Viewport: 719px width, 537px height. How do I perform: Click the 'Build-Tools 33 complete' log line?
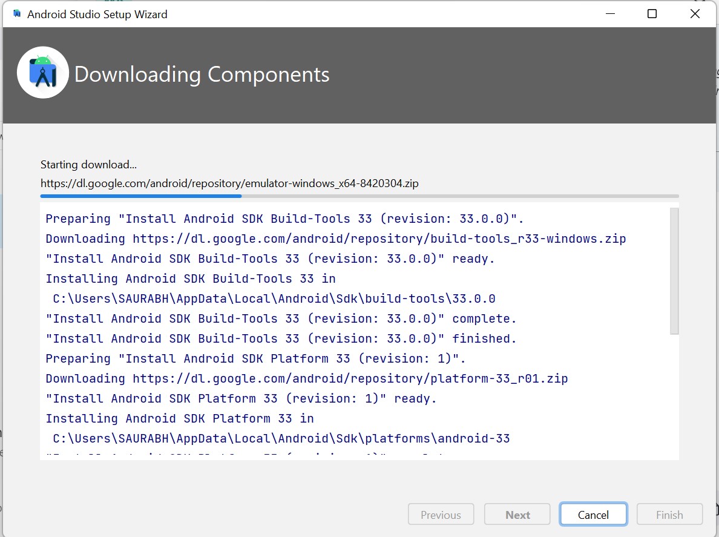coord(280,318)
